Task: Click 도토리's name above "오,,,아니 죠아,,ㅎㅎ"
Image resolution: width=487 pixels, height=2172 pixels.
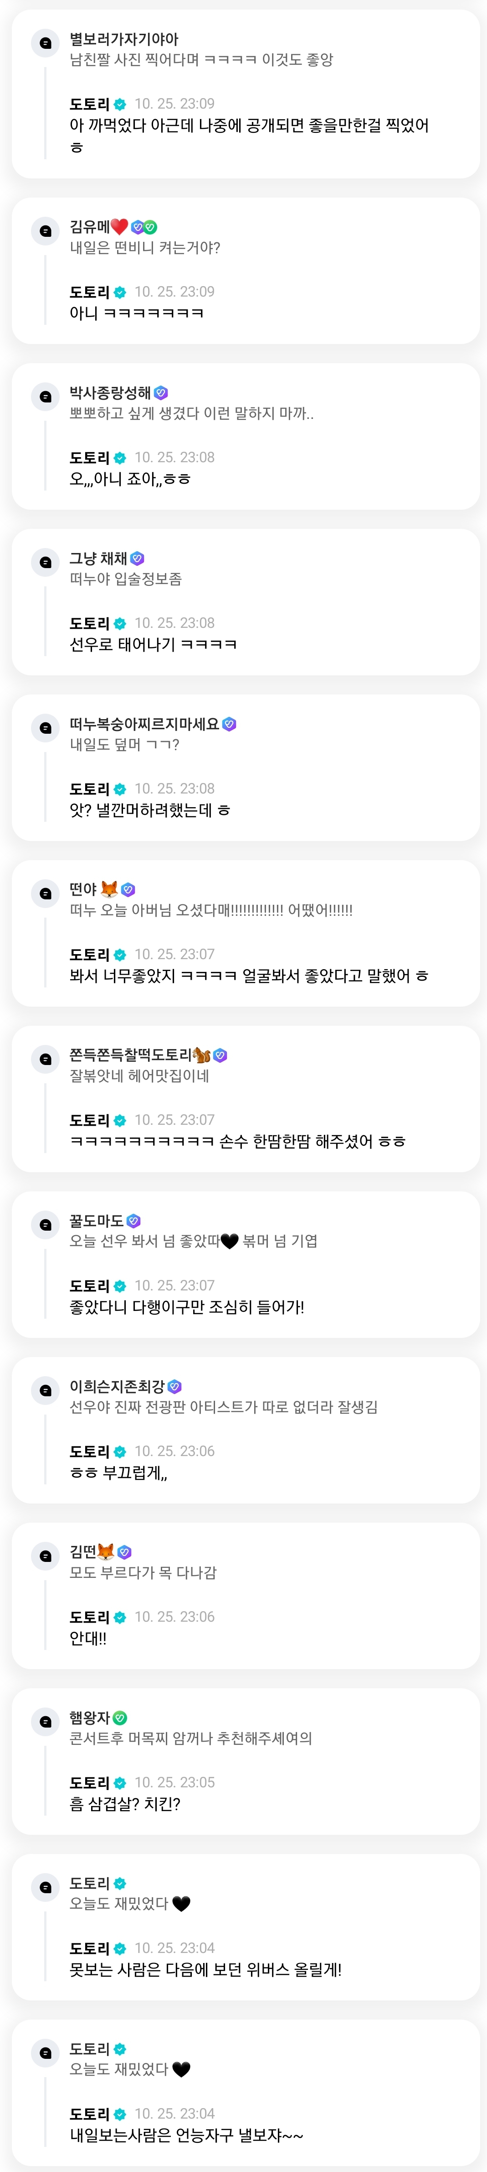Action: [89, 458]
